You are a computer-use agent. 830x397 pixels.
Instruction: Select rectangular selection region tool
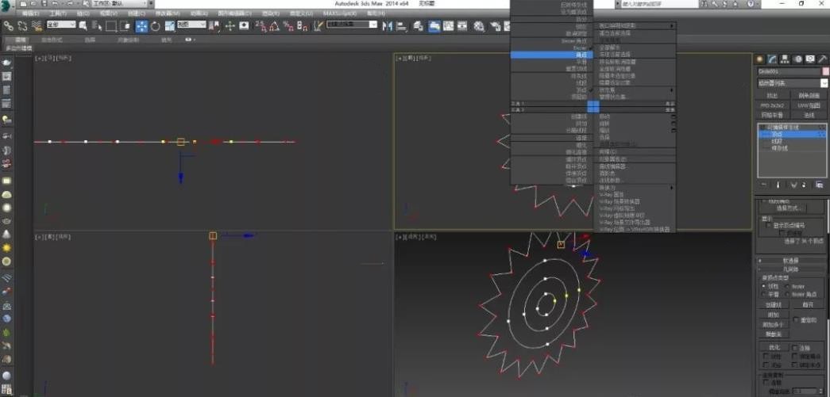click(110, 26)
